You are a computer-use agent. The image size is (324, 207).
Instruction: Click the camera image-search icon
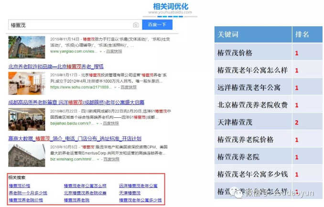[136, 25]
